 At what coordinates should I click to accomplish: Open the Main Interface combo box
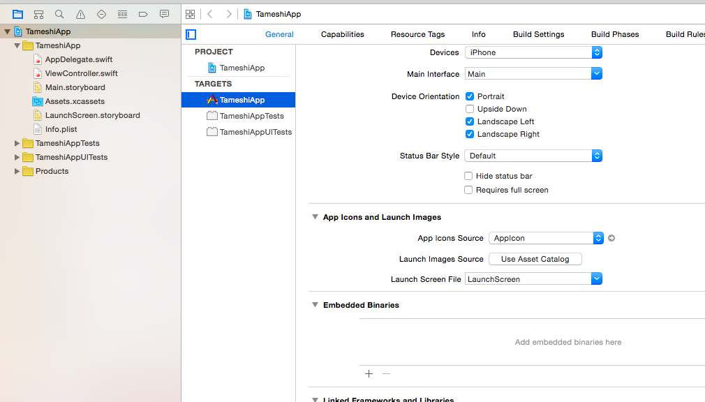(533, 74)
